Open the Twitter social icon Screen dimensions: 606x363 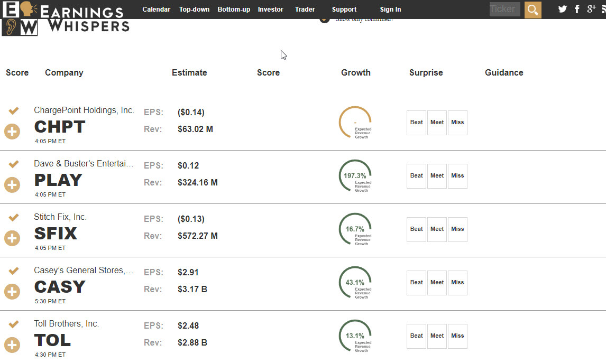pos(562,10)
